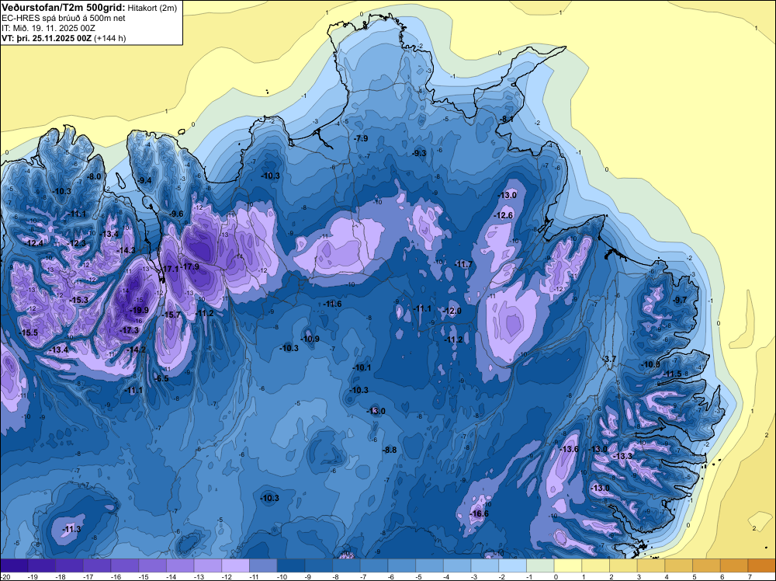Viewport: 776px width, 581px height.
Task: Select the -8.0 temperature value
Action: point(94,176)
